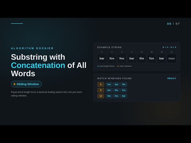This screenshot has width=191, height=143.
Task: Click 'foo' chip in match row 12
Action: (x=116, y=96)
